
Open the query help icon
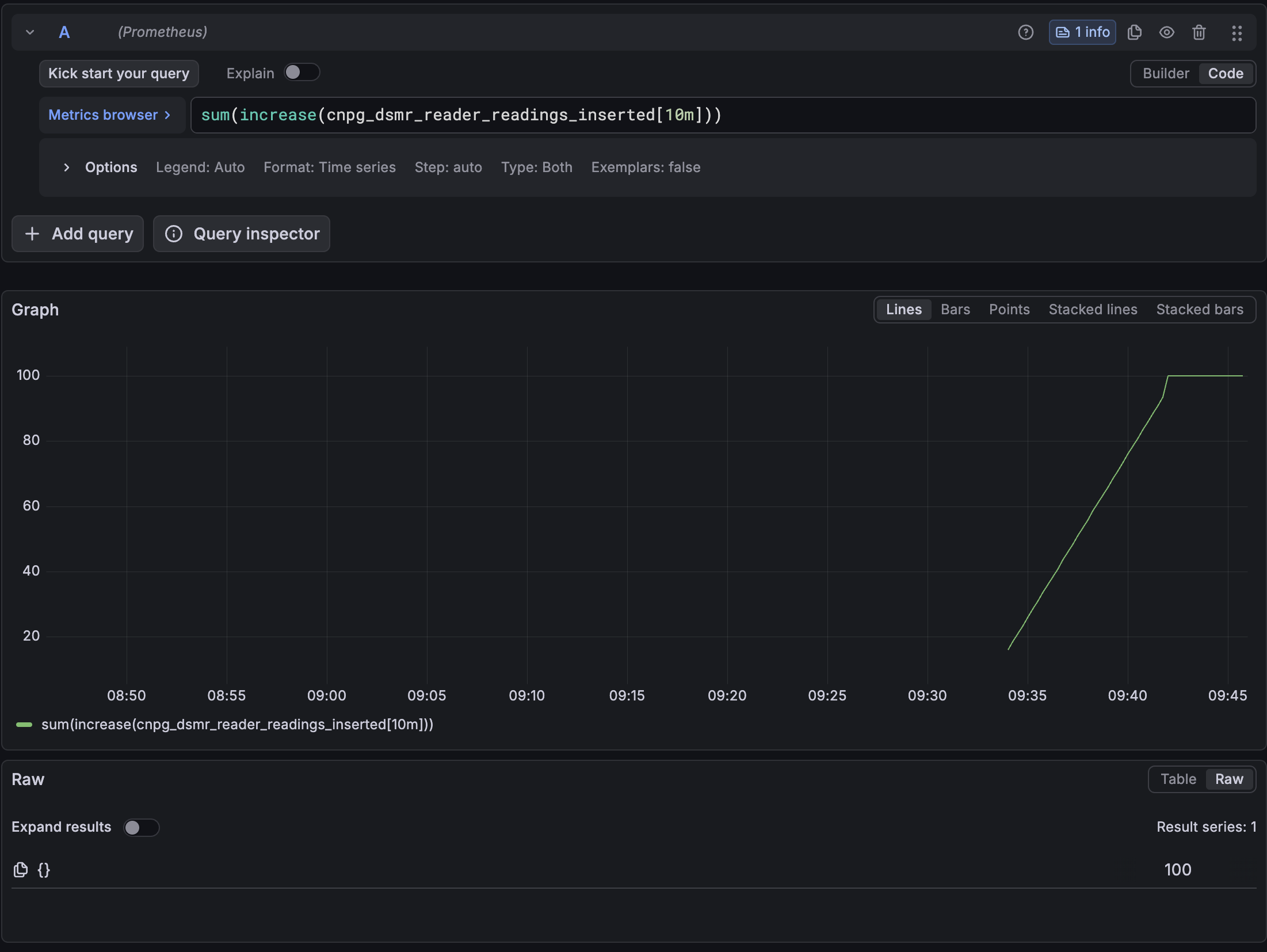[x=1025, y=32]
